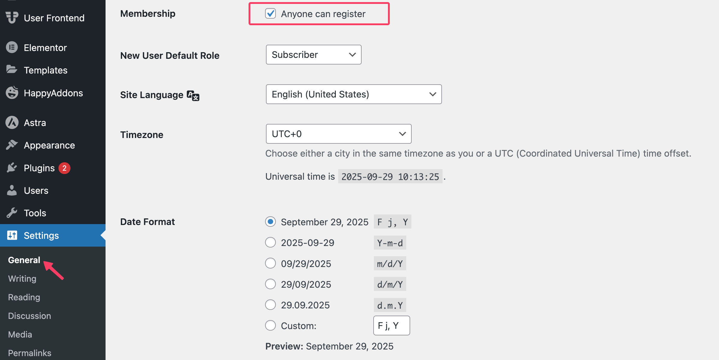Open the Writing settings submenu

[x=22, y=278]
